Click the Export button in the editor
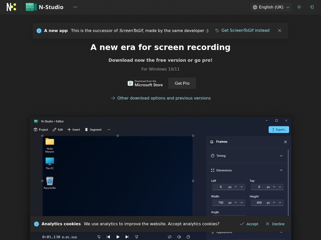This screenshot has height=240, width=321. [x=279, y=129]
